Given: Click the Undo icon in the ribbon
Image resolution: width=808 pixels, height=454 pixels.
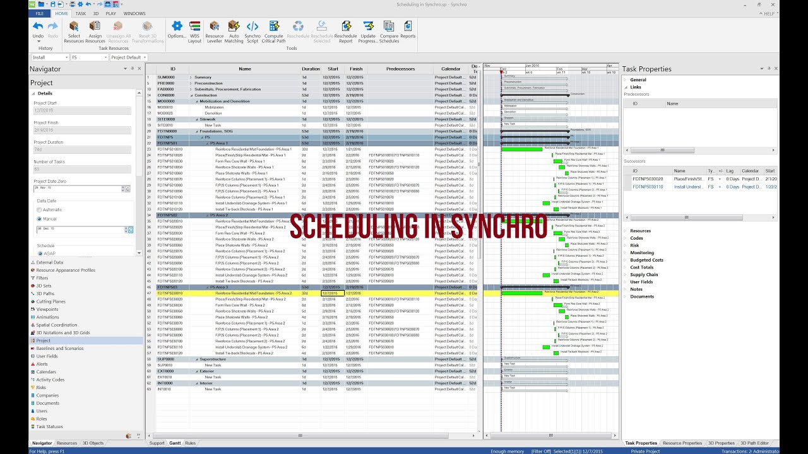Looking at the screenshot, I should tap(38, 26).
